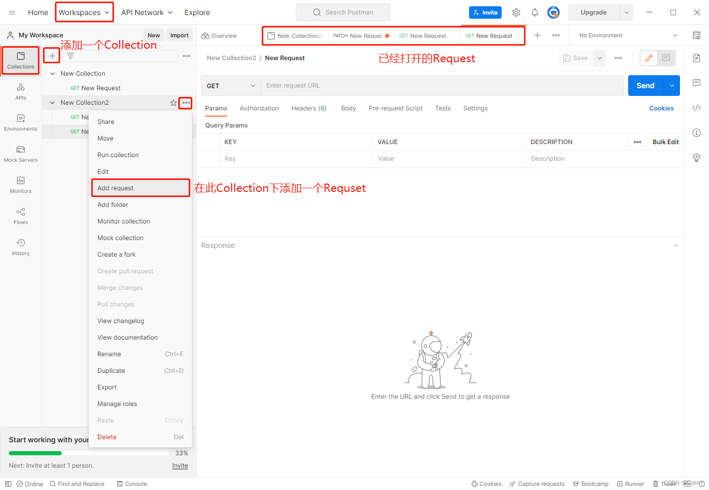Image resolution: width=709 pixels, height=490 pixels.
Task: Open Related requests lightbulb icon
Action: (x=697, y=158)
